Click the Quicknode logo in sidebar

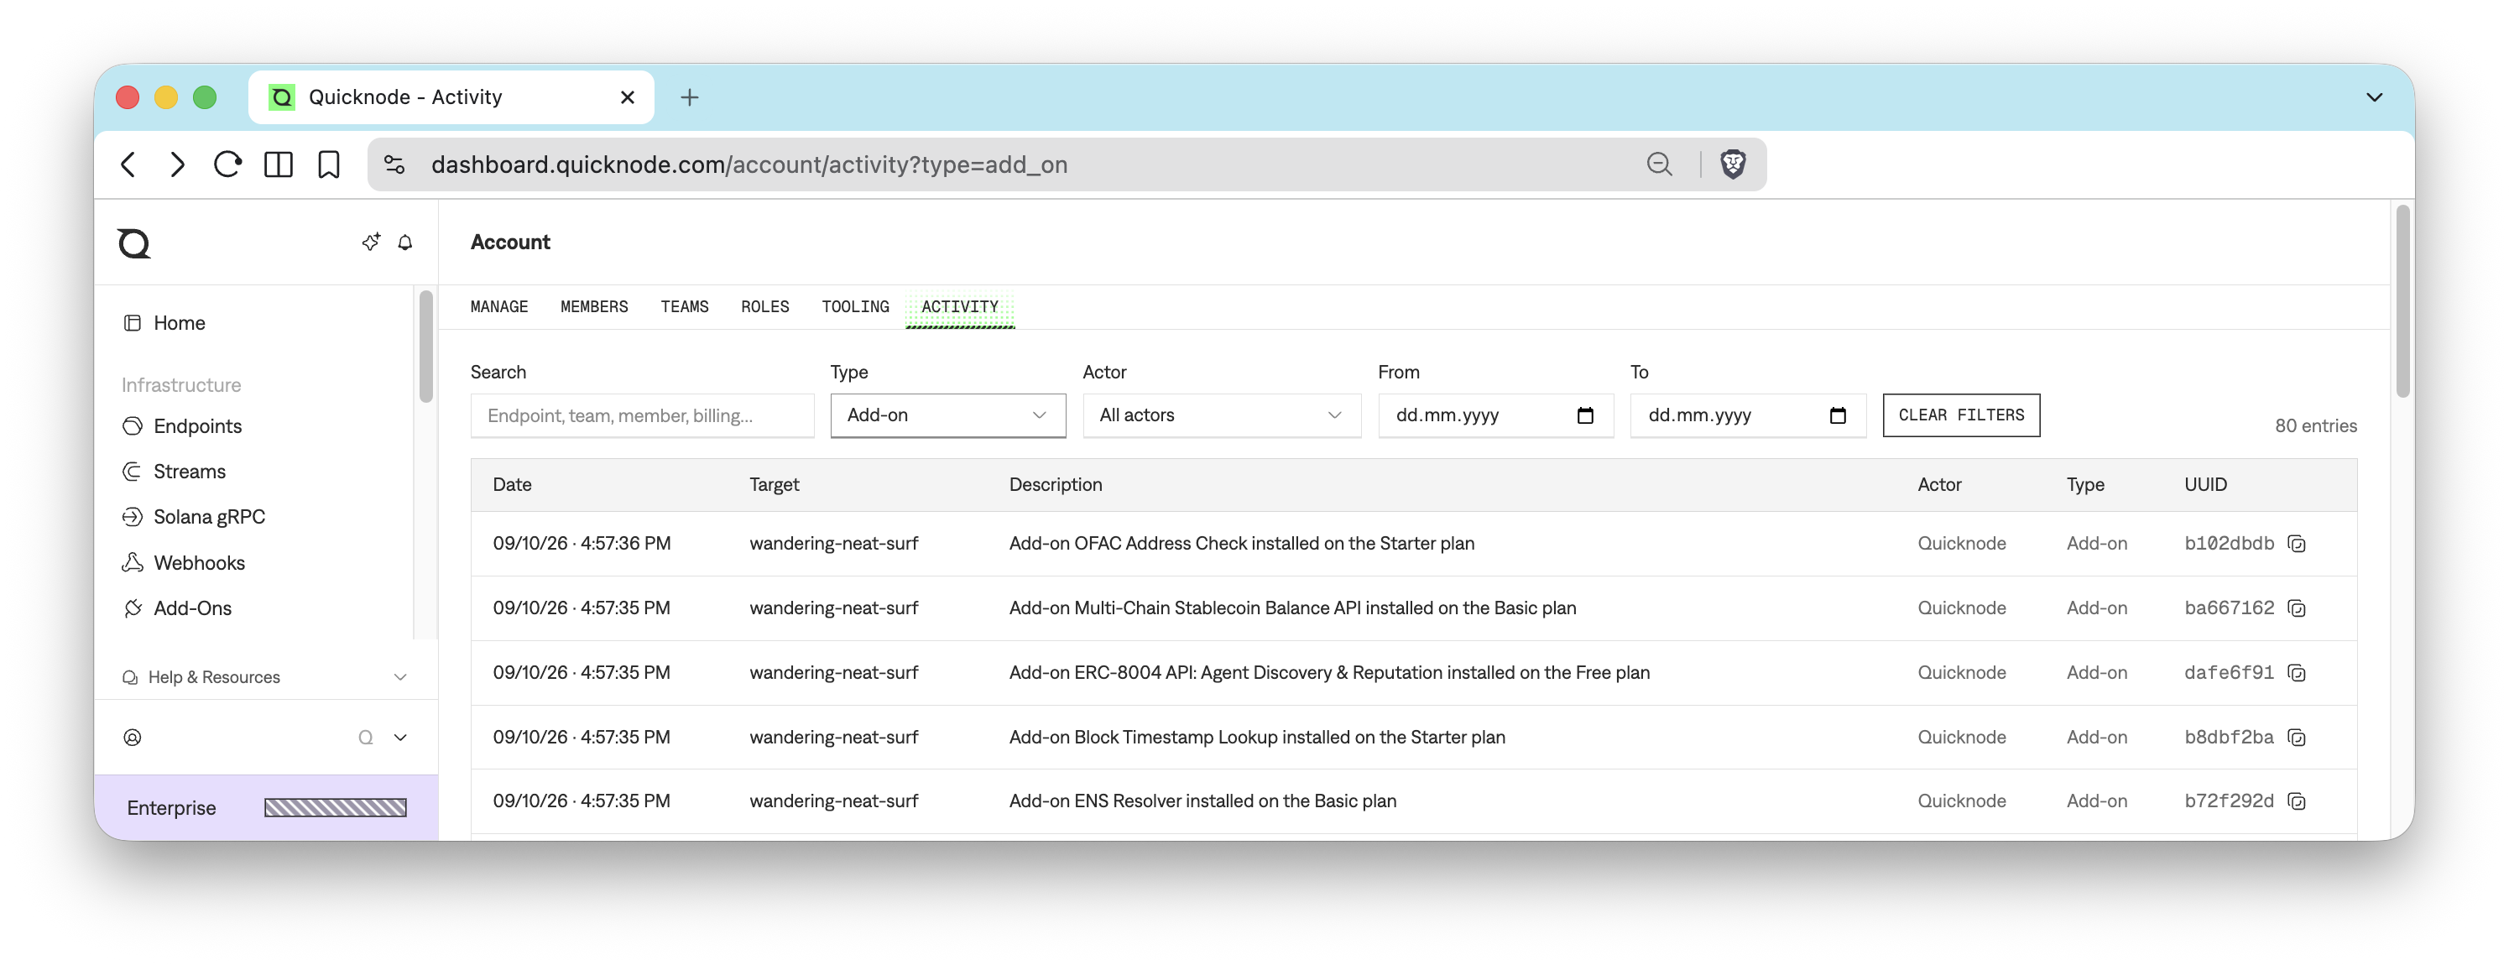coord(133,243)
